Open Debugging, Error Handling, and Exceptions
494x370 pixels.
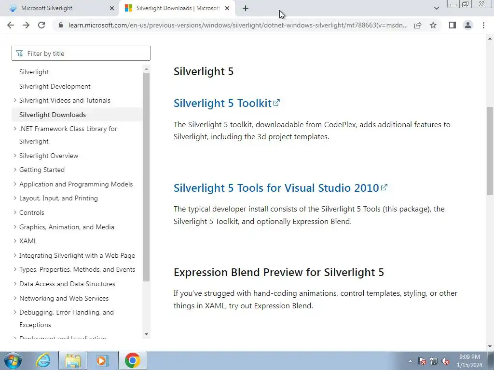click(x=67, y=318)
